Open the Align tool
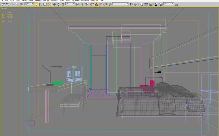The width and height of the screenshot is (219, 136). (136, 4)
